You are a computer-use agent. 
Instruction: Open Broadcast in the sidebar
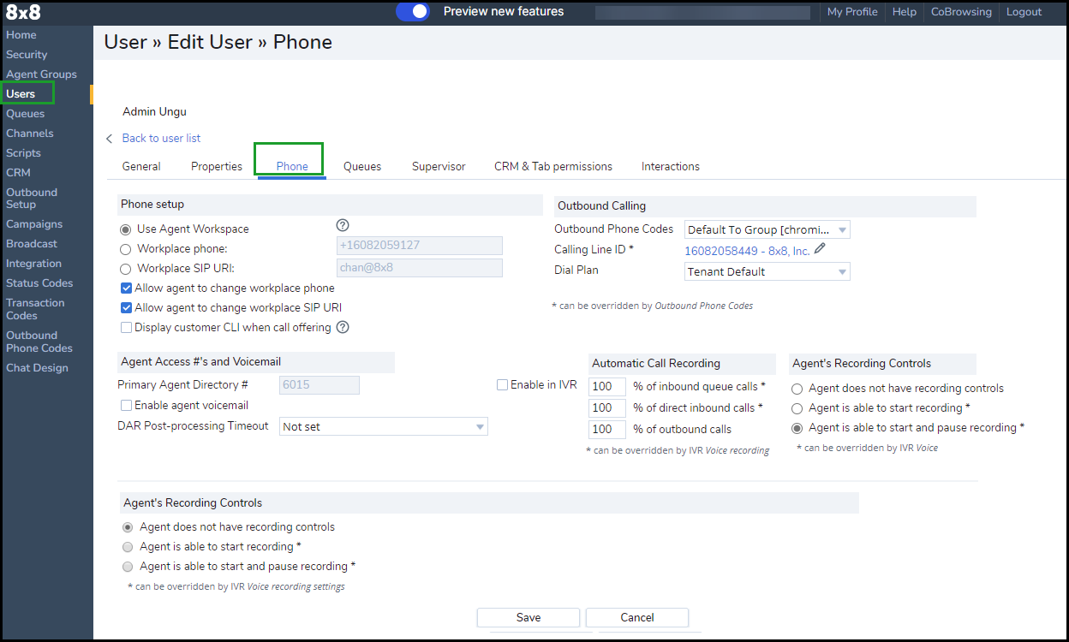pyautogui.click(x=32, y=244)
